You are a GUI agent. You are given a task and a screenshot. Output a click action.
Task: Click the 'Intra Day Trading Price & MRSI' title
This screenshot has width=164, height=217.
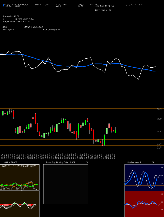(x=67, y=162)
